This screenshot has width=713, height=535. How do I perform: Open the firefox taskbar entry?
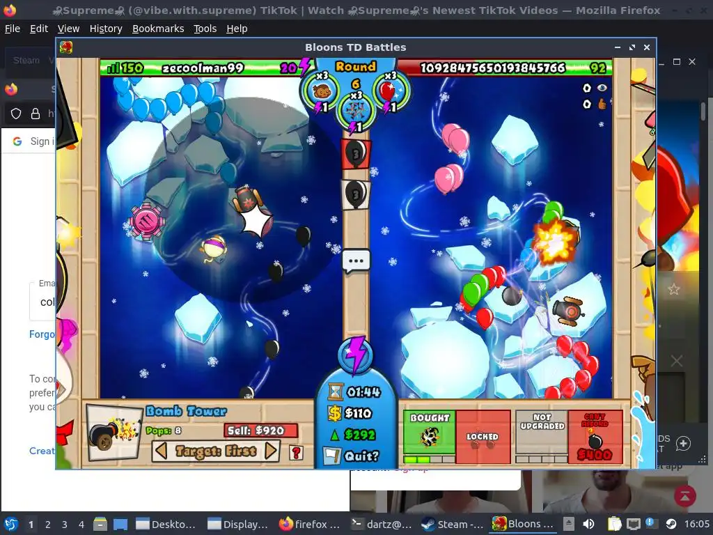click(x=309, y=525)
